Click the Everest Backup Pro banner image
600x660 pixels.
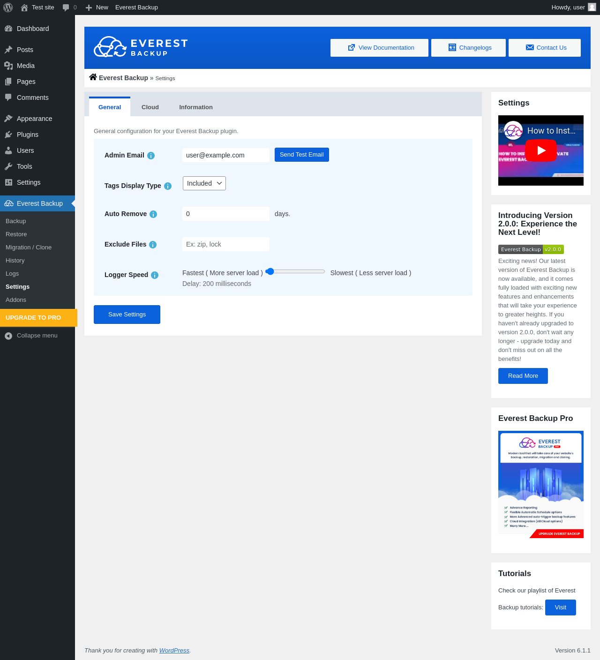pos(541,484)
